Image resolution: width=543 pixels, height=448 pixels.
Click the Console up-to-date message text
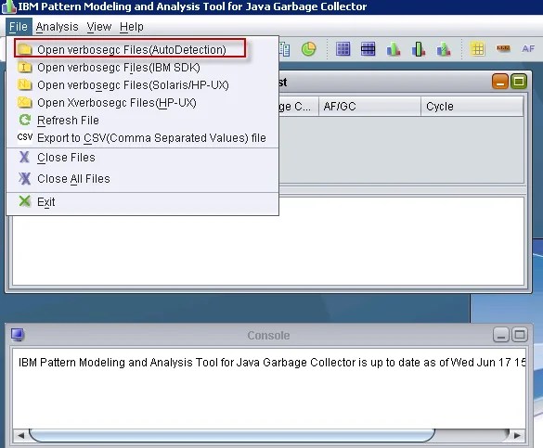(271, 363)
